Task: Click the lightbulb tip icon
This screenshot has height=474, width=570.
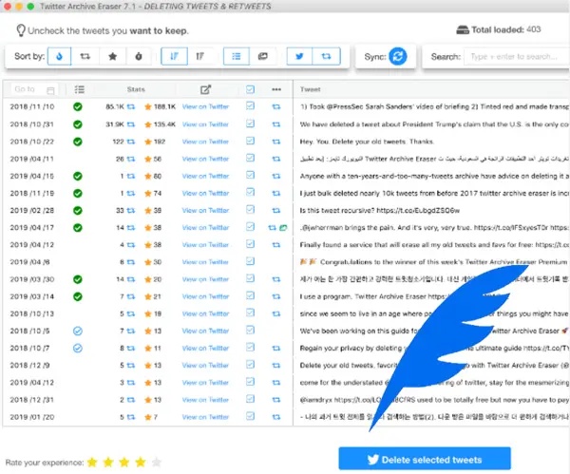Action: coord(21,30)
